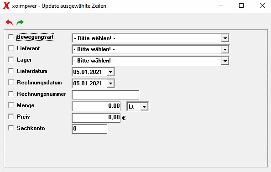Toggle the Preis checkbox
271x172 pixels.
(11, 116)
